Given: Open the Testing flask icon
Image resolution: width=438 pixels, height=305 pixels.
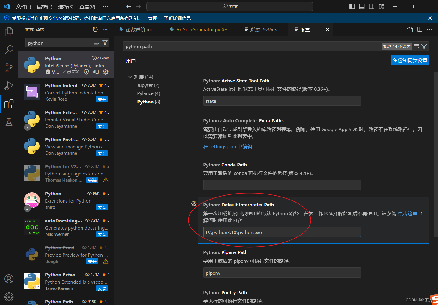Looking at the screenshot, I should tap(9, 122).
